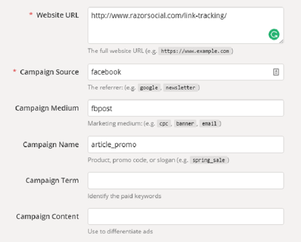Viewport: 301px width, 242px height.
Task: Click the banner example tag
Action: tap(185, 124)
